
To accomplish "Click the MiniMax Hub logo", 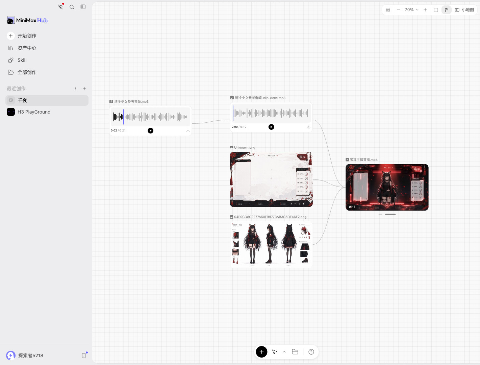I will [x=27, y=20].
